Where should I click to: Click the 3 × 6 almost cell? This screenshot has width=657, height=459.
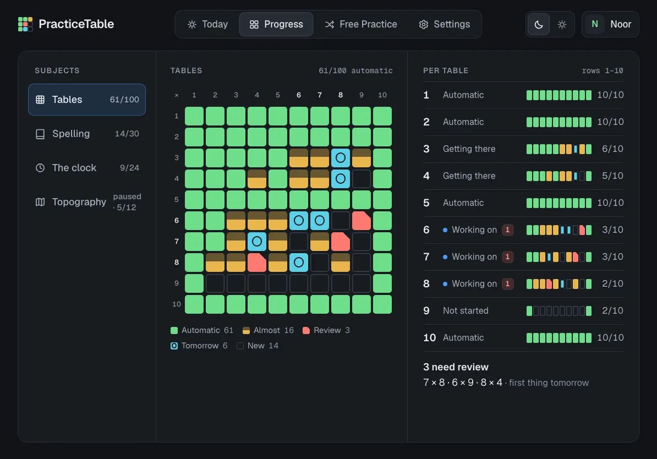pos(299,157)
